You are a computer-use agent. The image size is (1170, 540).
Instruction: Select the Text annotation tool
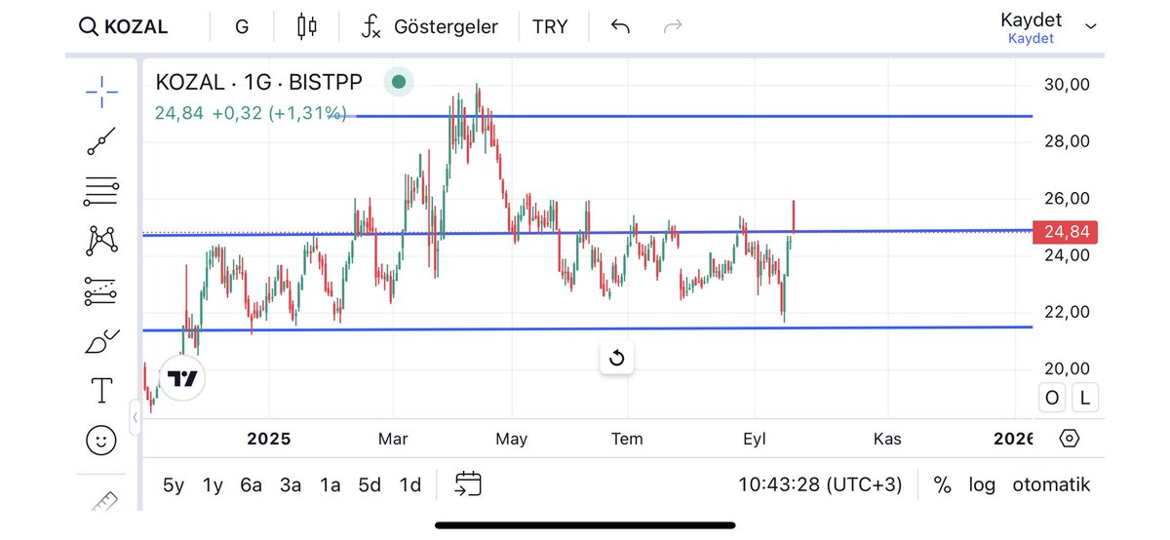tap(101, 391)
